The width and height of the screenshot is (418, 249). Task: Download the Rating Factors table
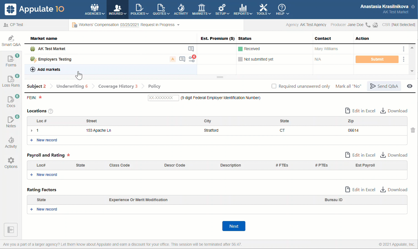point(394,190)
